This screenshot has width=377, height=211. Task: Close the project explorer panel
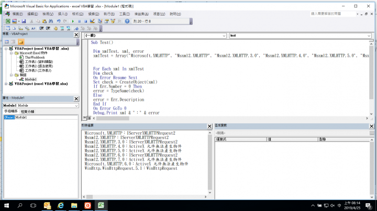76,35
